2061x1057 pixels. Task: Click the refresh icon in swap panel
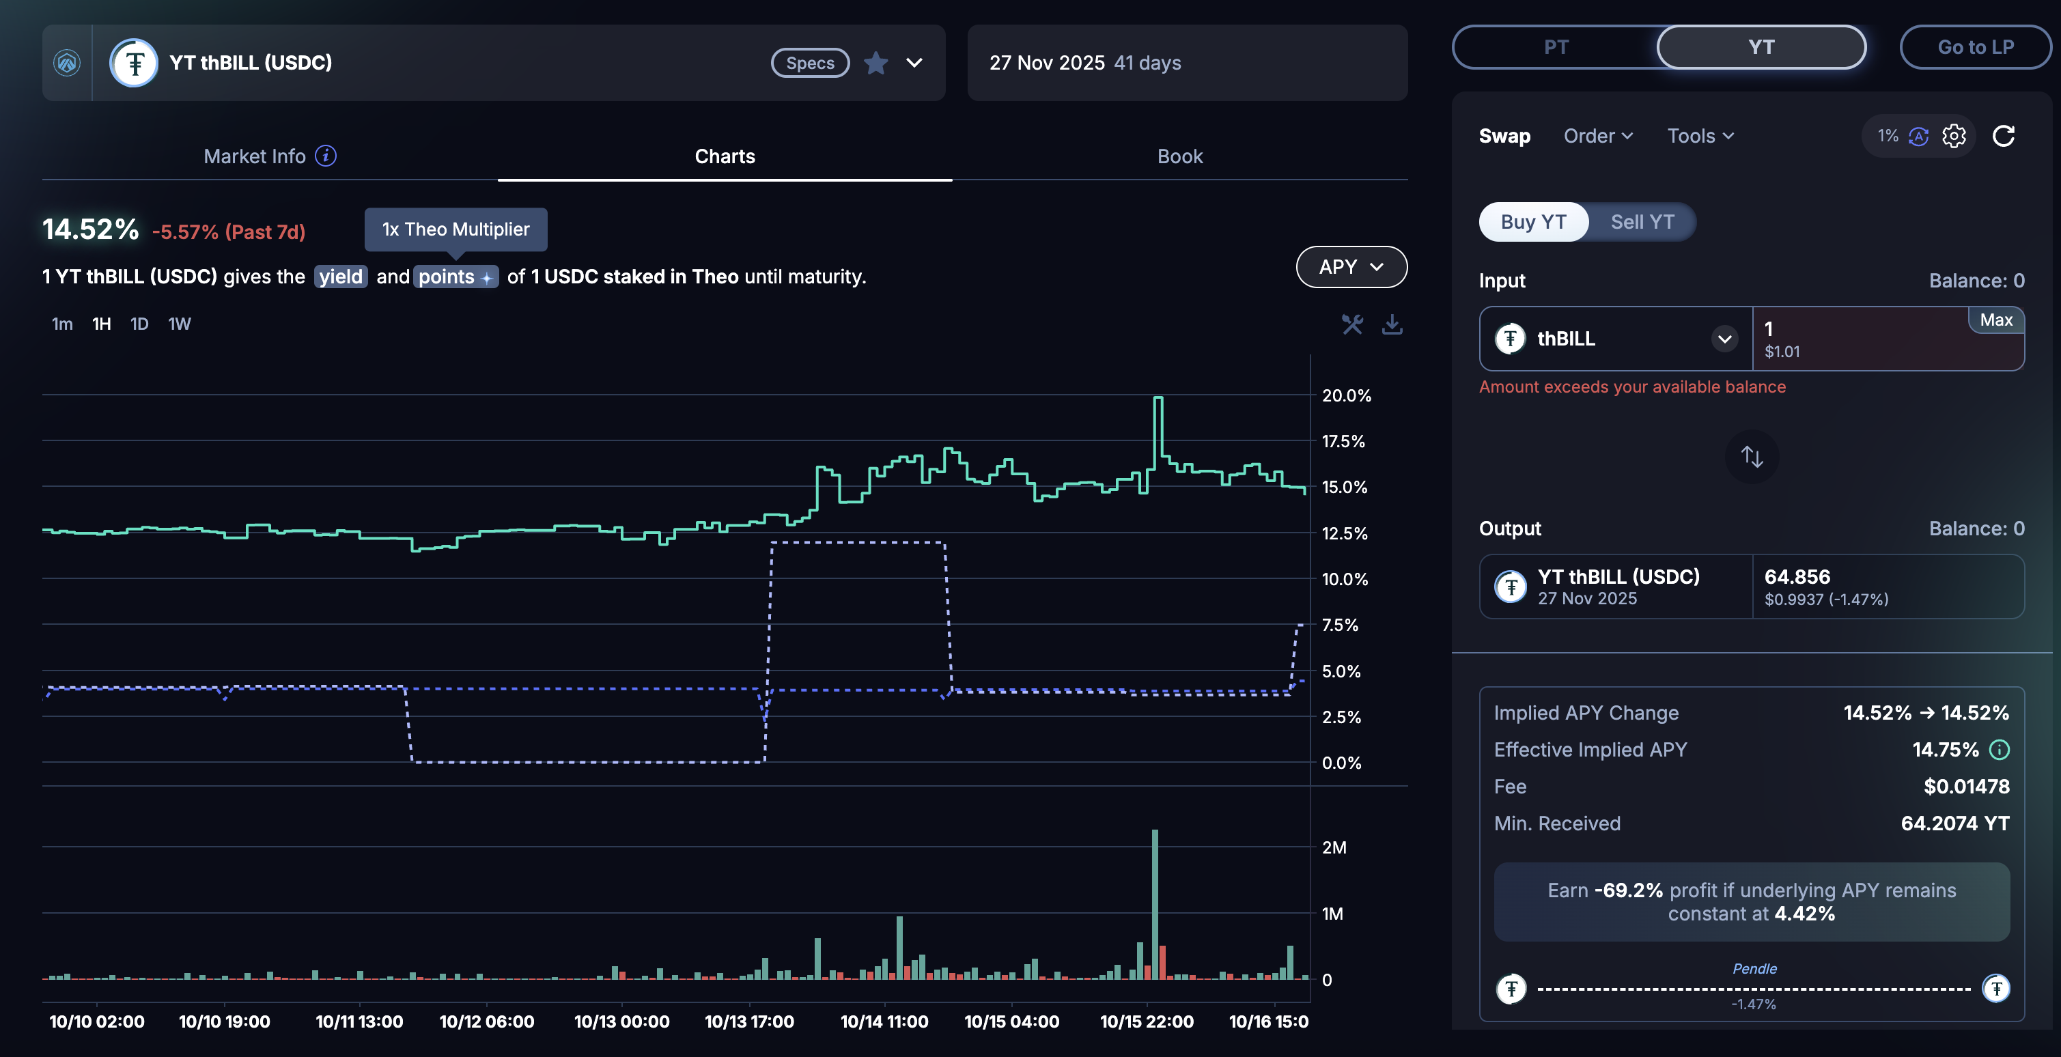coord(2004,136)
